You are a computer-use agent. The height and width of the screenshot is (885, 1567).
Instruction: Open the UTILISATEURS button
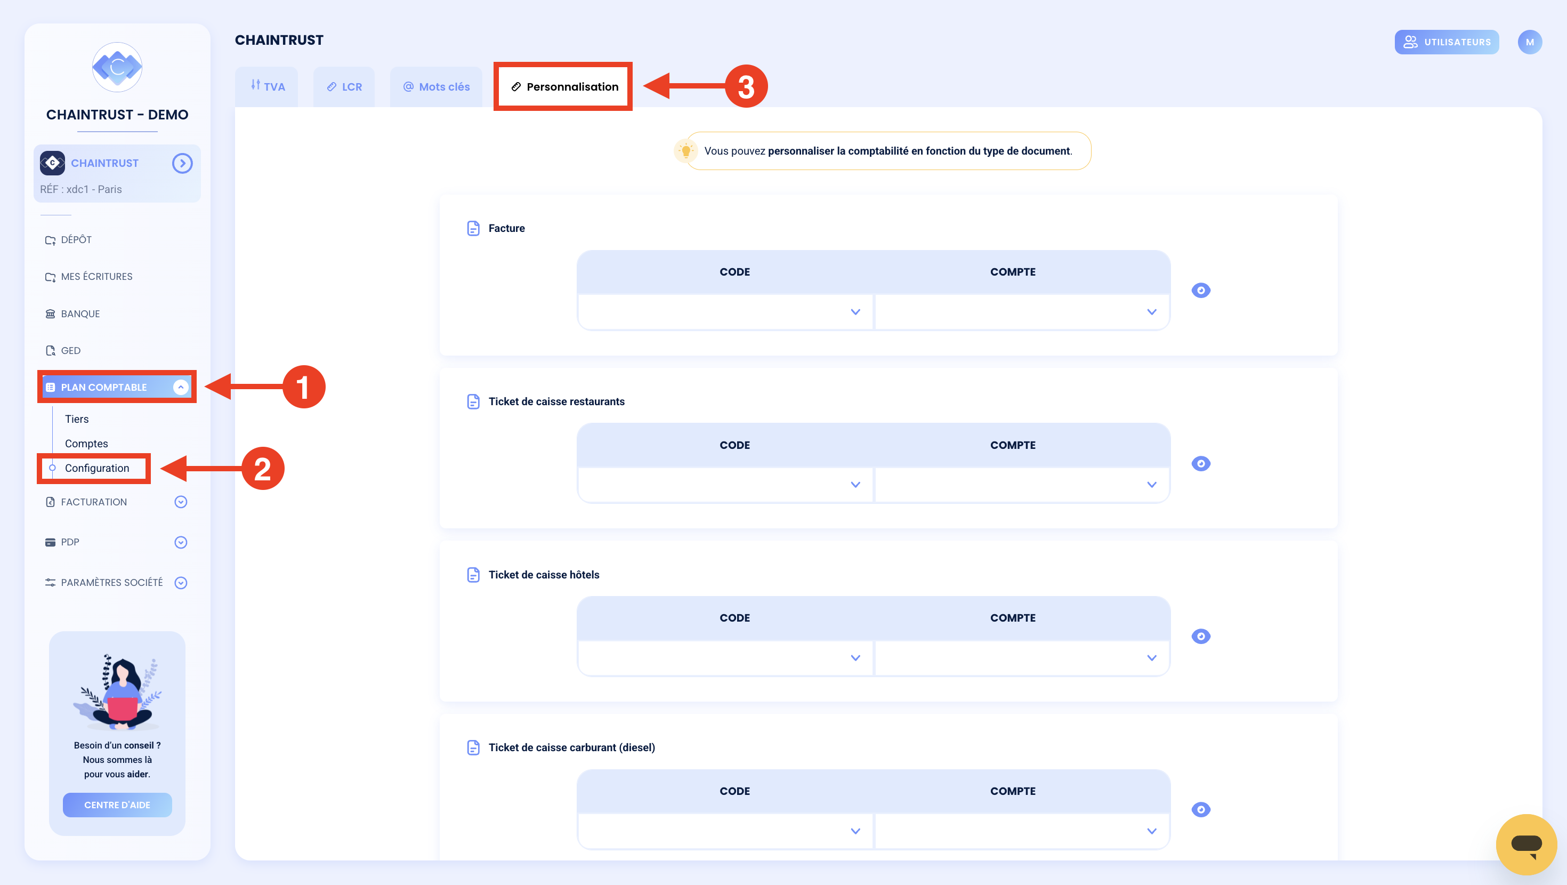[1447, 42]
